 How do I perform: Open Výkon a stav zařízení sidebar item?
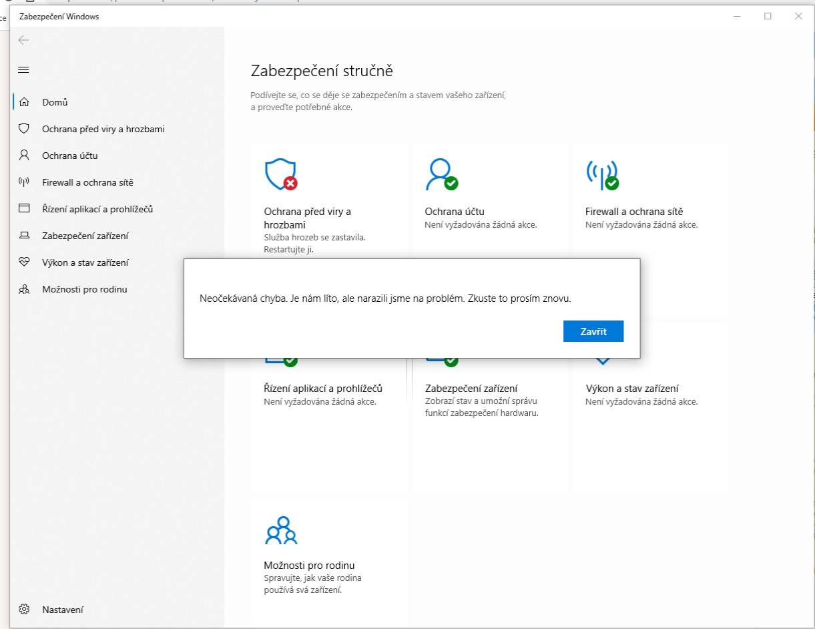point(85,262)
